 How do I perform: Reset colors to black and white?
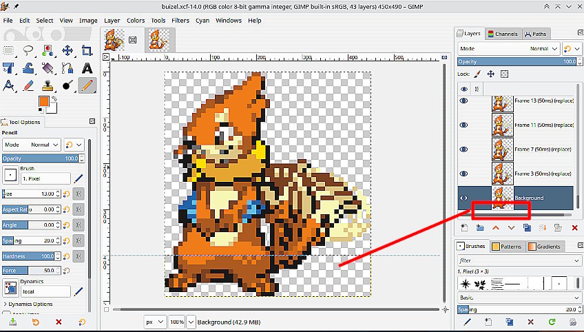coord(40,110)
